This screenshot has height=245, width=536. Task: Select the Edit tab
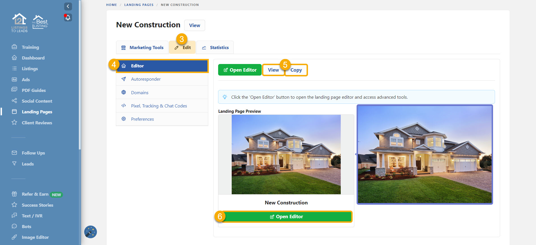click(183, 47)
